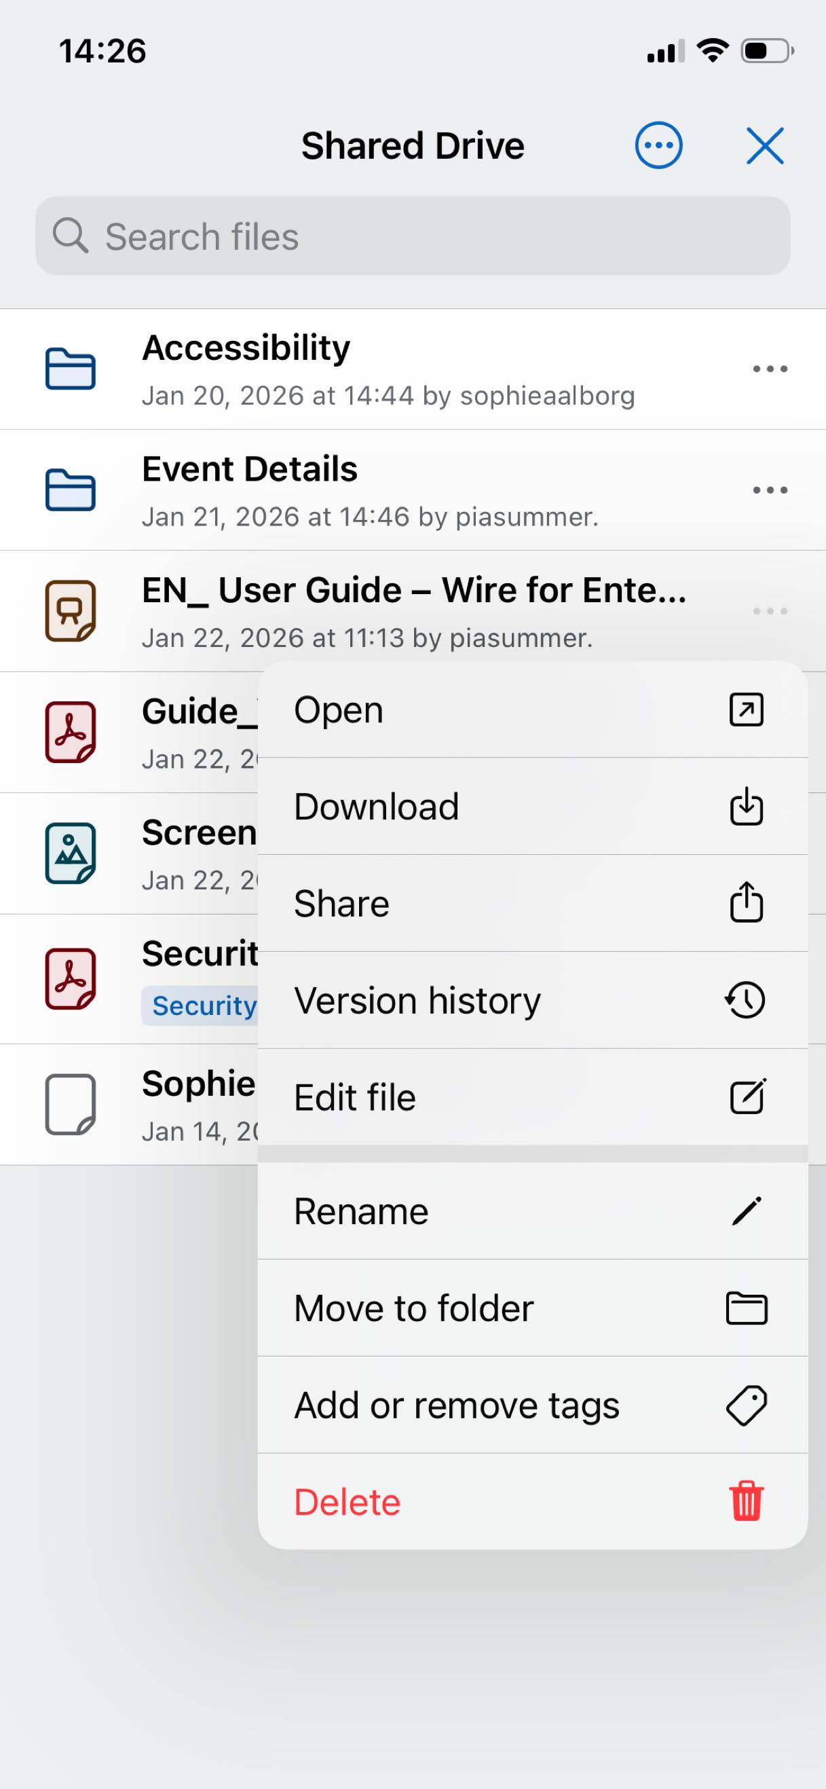The height and width of the screenshot is (1789, 826).
Task: Tap the Download tray icon
Action: coord(746,807)
